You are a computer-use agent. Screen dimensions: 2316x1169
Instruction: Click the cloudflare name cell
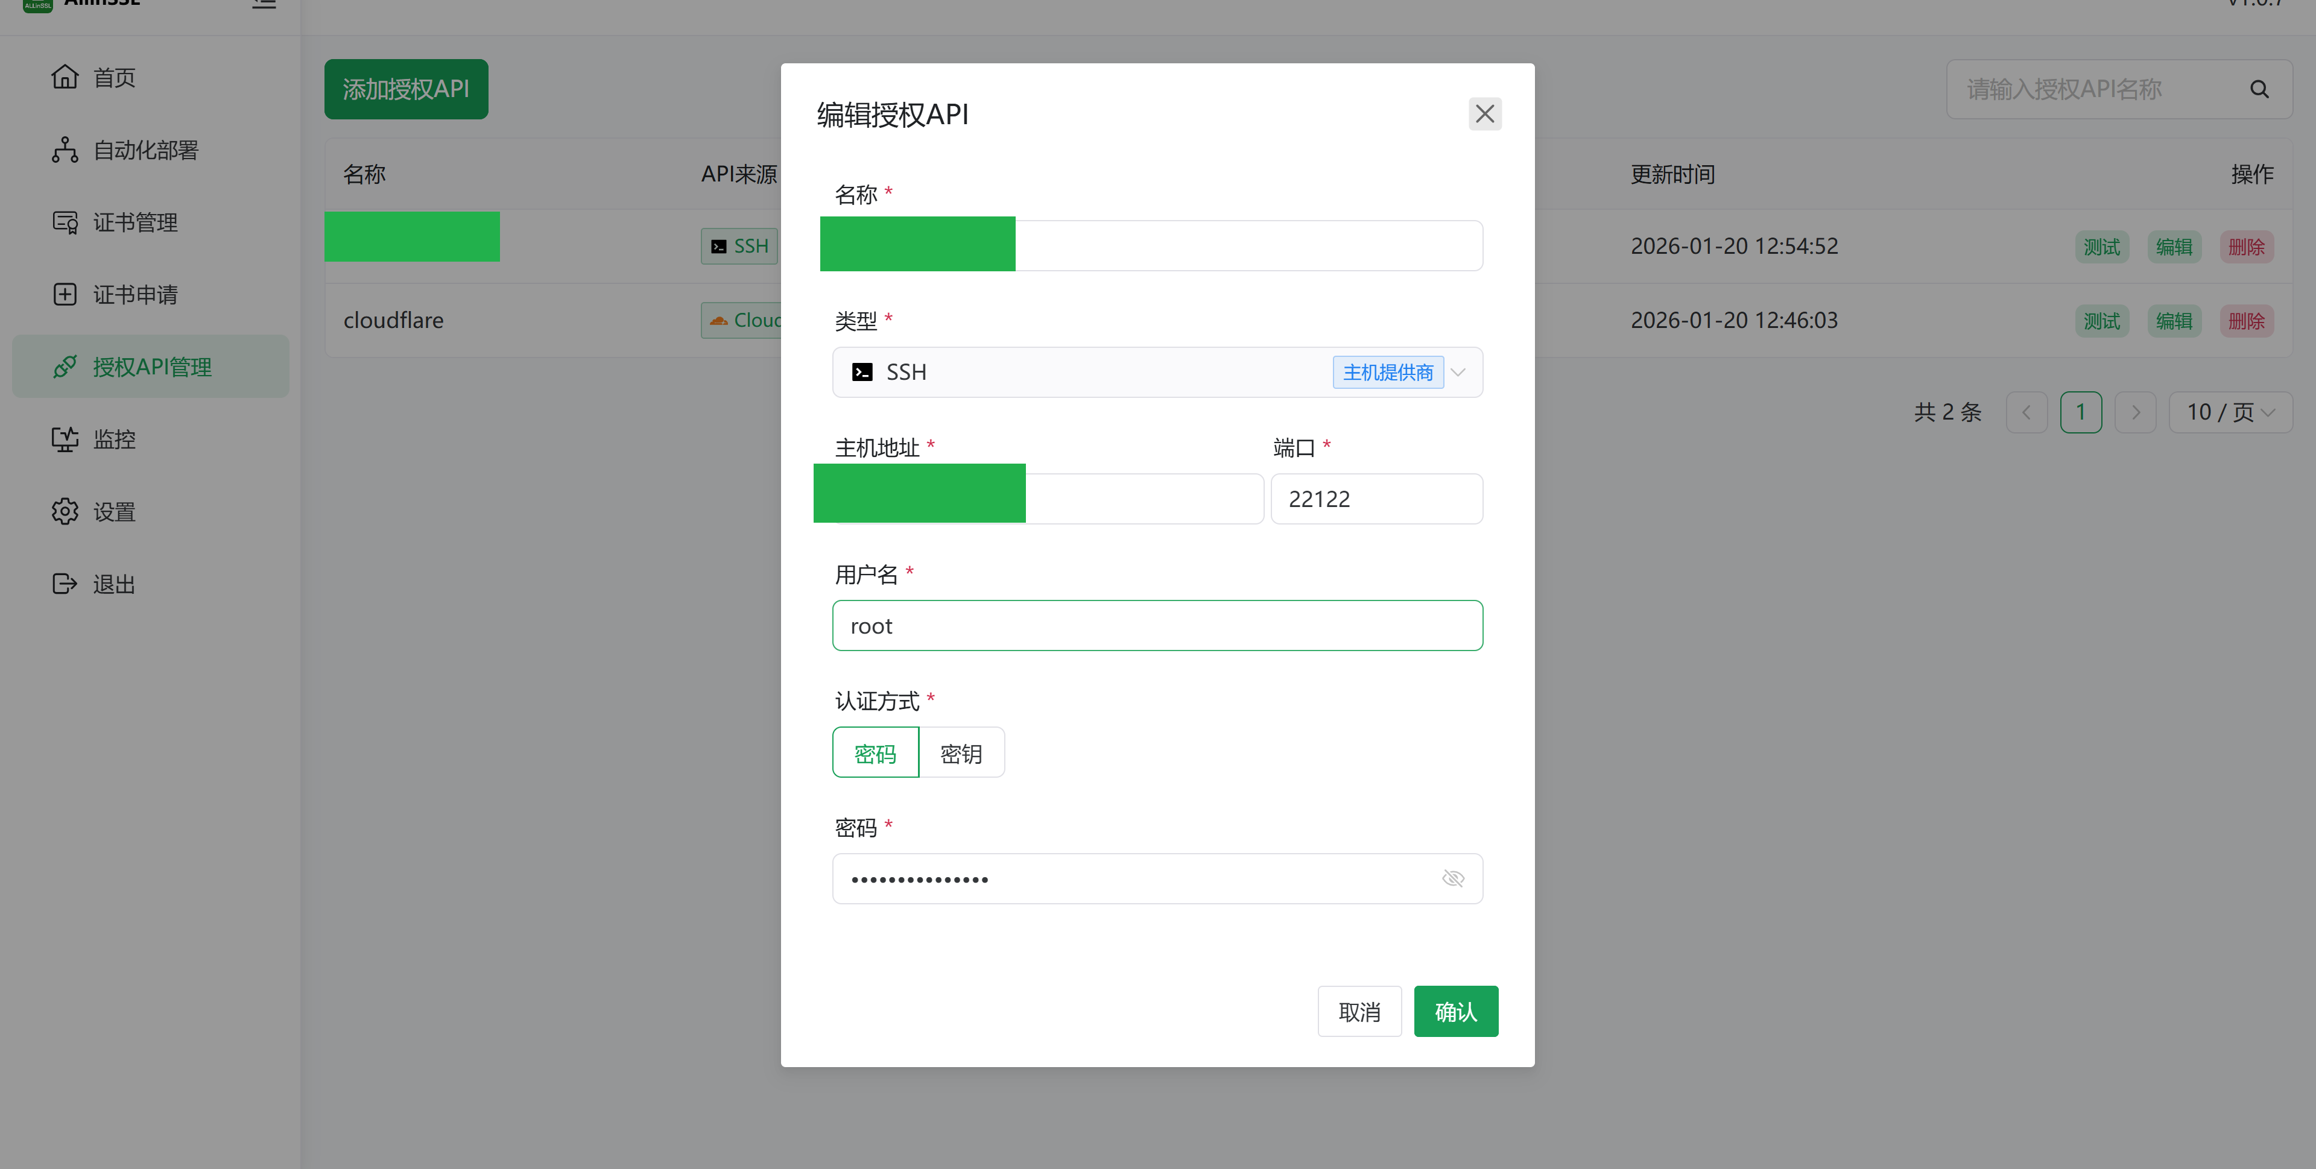394,320
